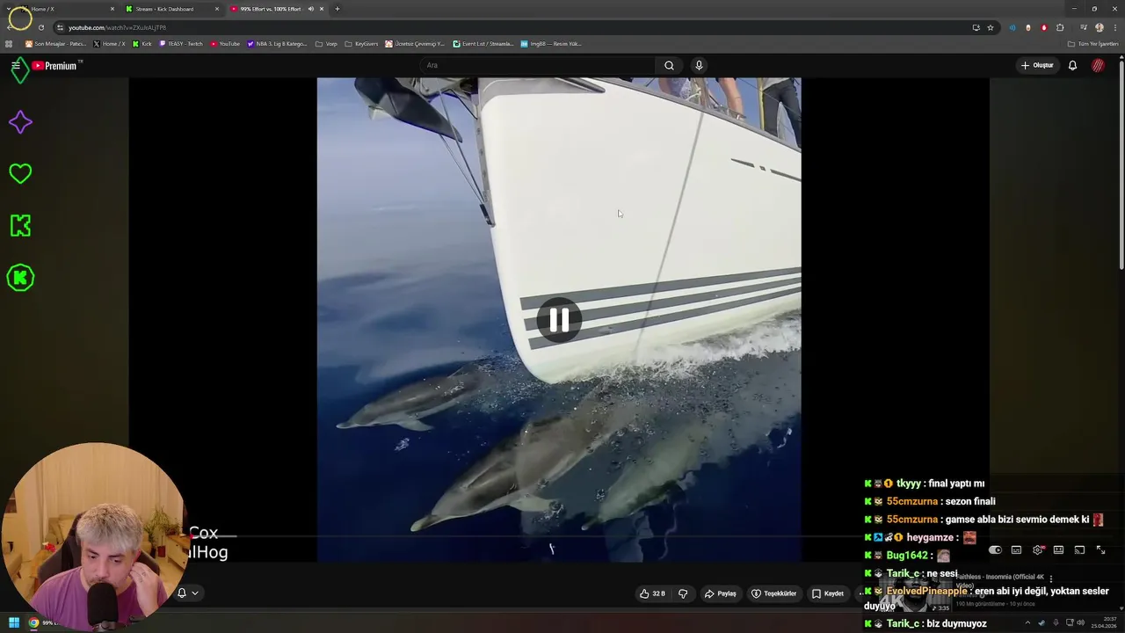1125x633 pixels.
Task: Open Kick bookmark in bookmarks bar
Action: [142, 43]
